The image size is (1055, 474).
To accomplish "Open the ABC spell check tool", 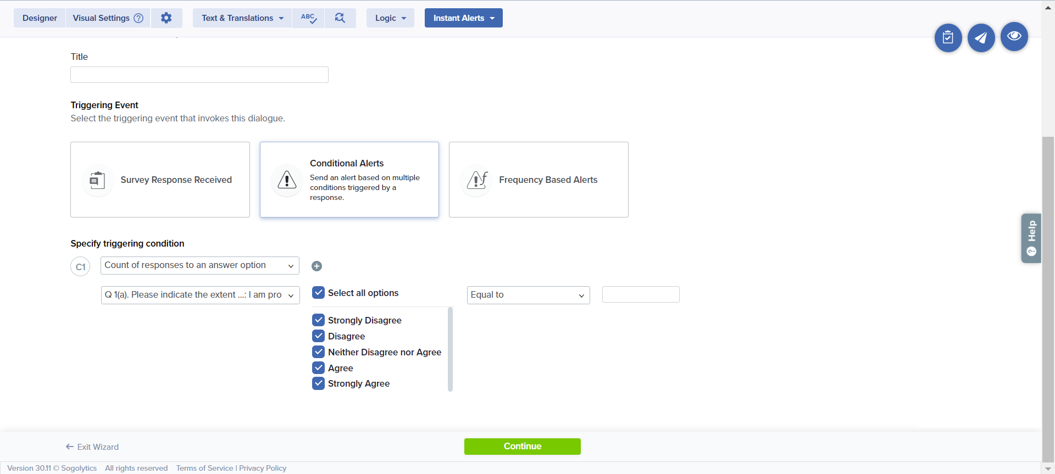I will [x=308, y=18].
